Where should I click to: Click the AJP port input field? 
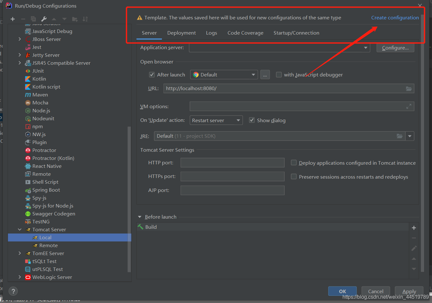click(x=232, y=190)
